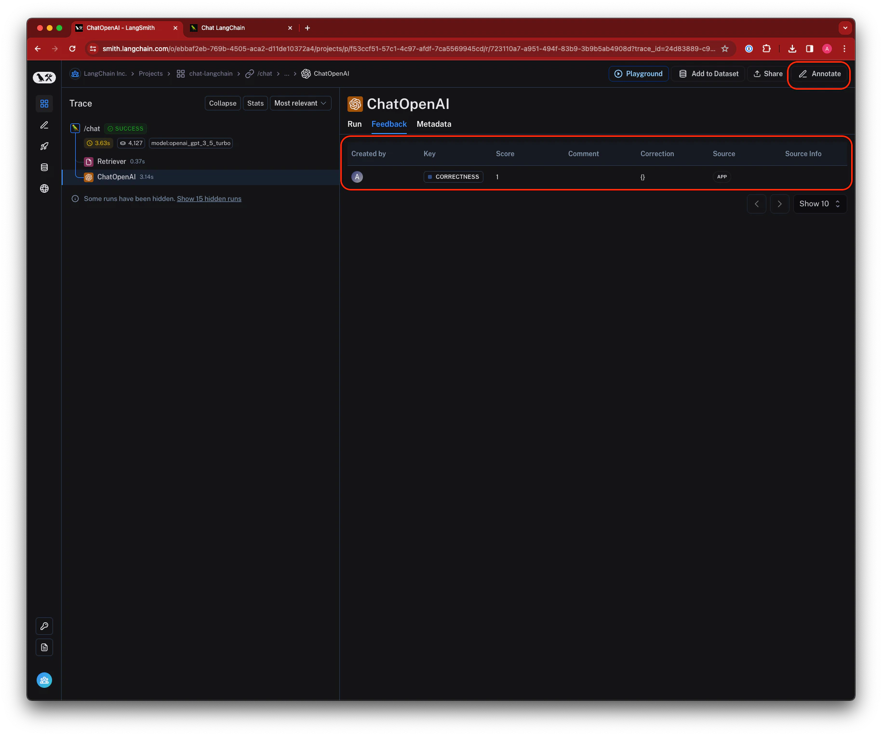Collapse the trace tree with Collapse button
This screenshot has height=736, width=882.
tap(223, 103)
